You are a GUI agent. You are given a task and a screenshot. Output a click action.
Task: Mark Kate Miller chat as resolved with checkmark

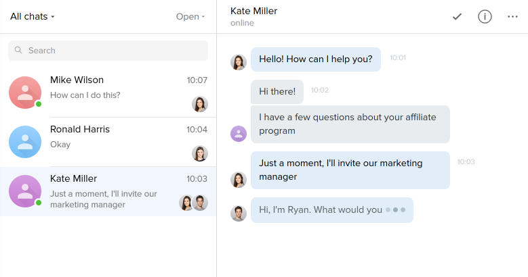[x=457, y=16]
